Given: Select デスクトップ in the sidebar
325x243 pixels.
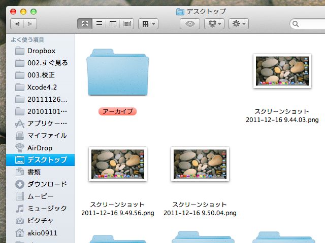Looking at the screenshot, I should pos(41,160).
